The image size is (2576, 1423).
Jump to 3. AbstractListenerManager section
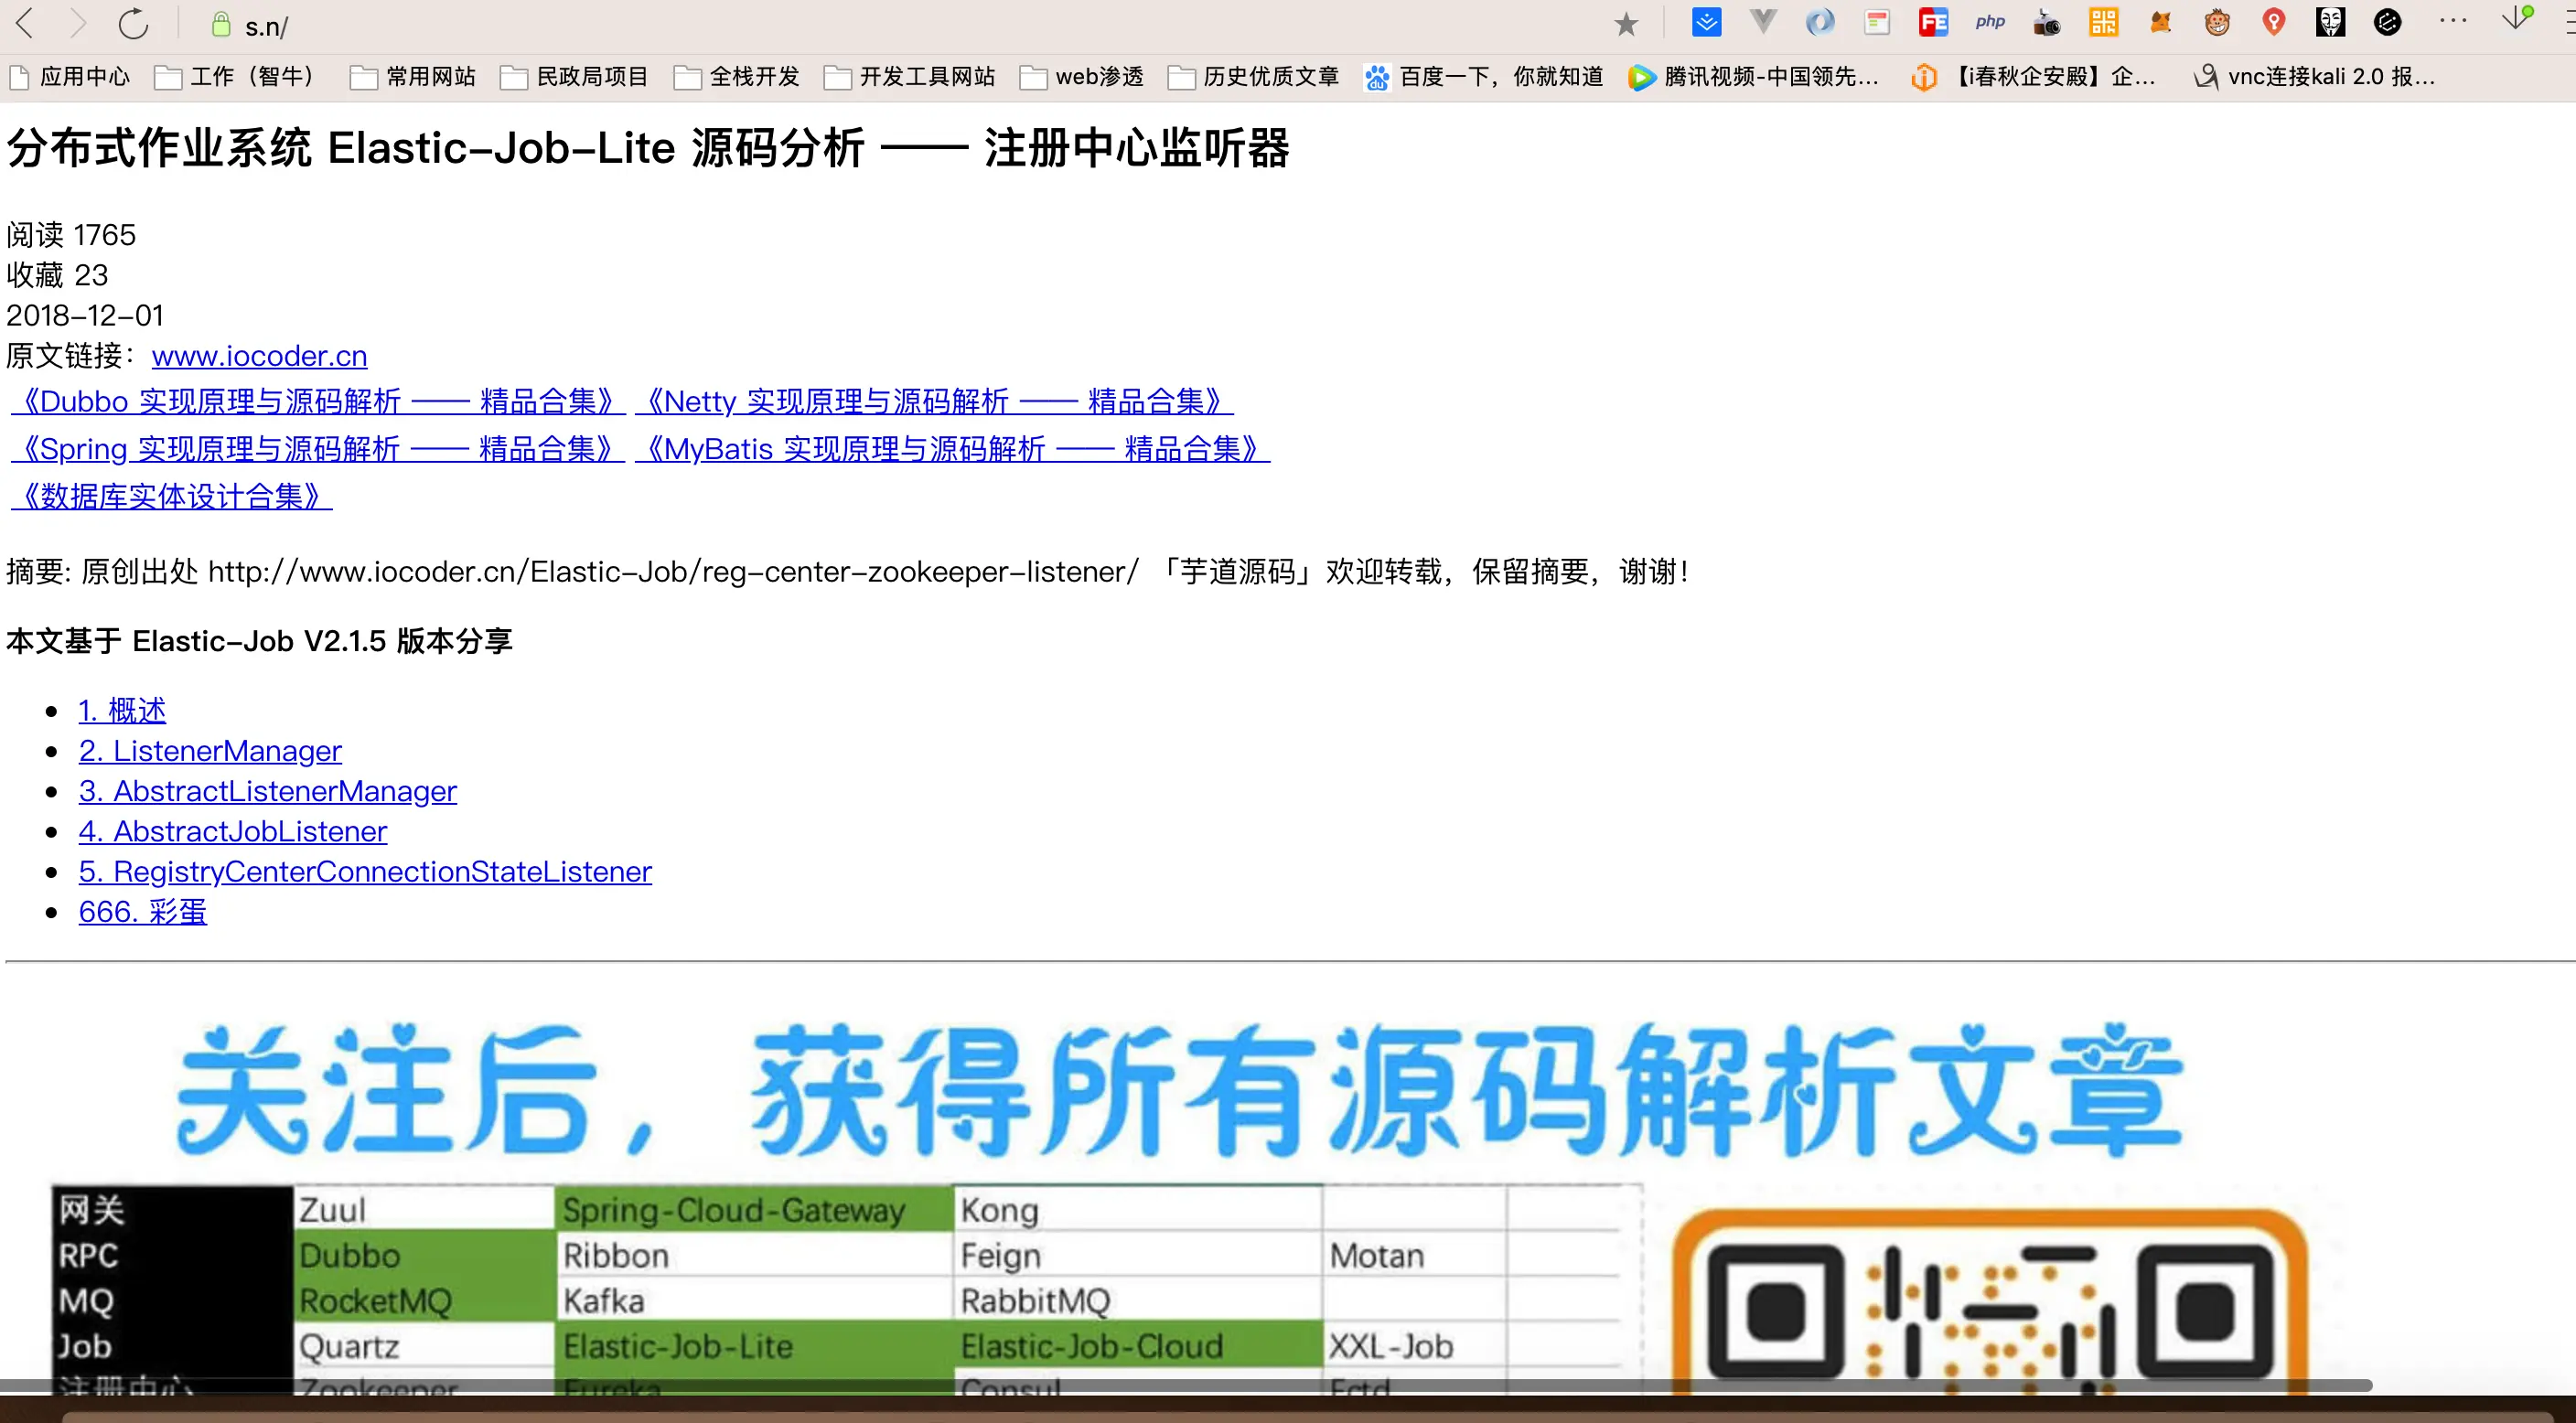pyautogui.click(x=267, y=791)
